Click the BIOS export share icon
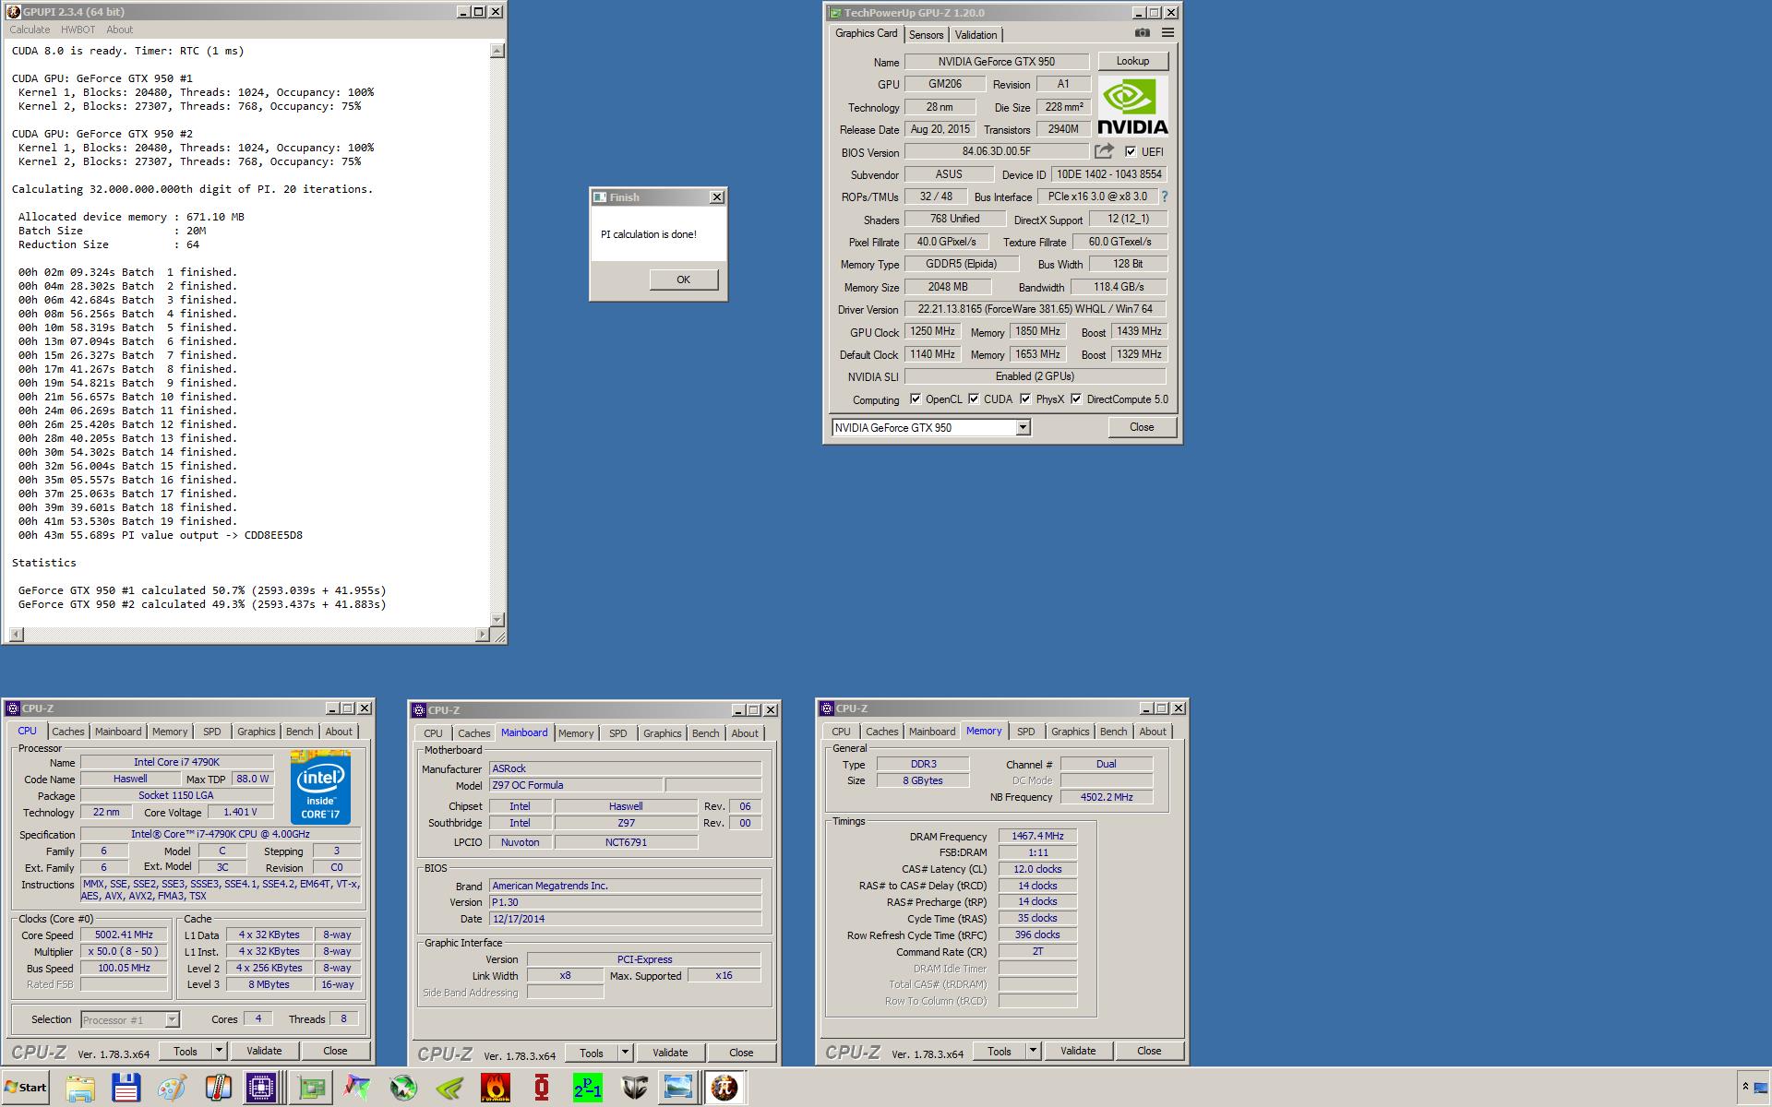1772x1107 pixels. (x=1104, y=151)
